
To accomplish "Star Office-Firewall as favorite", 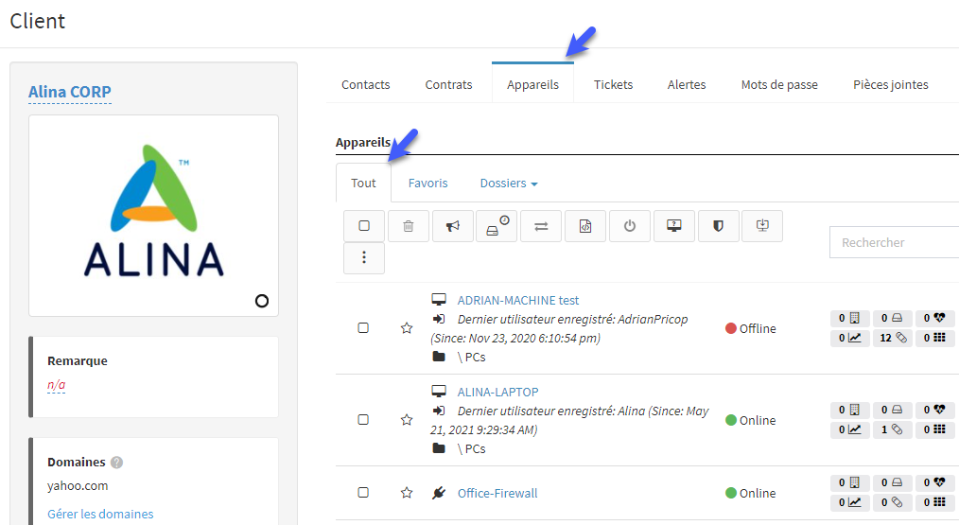I will tap(406, 493).
